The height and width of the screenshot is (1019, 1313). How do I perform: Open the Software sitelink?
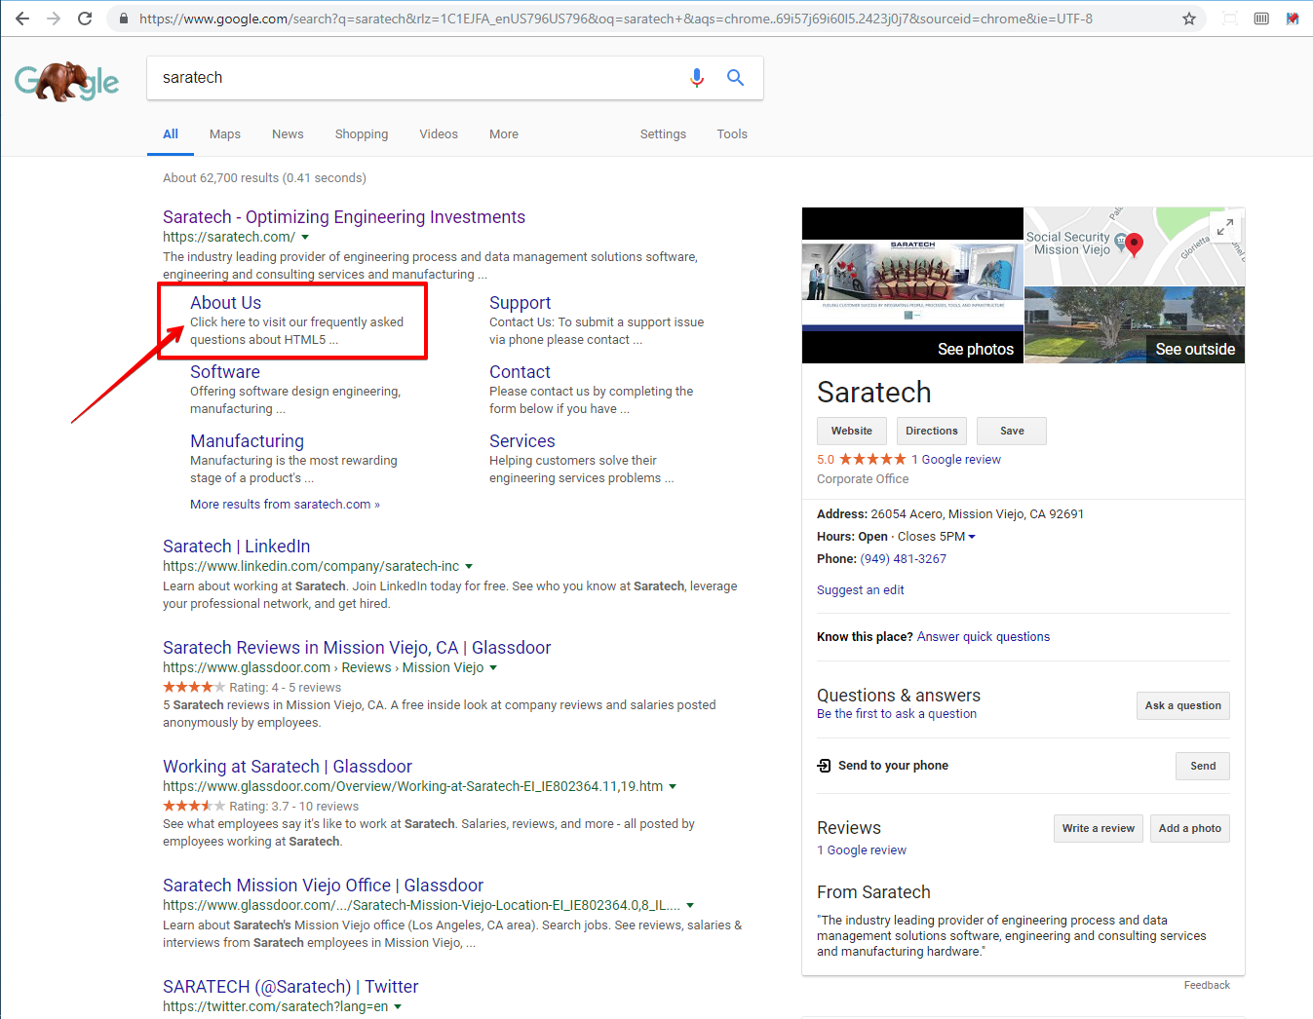(225, 372)
